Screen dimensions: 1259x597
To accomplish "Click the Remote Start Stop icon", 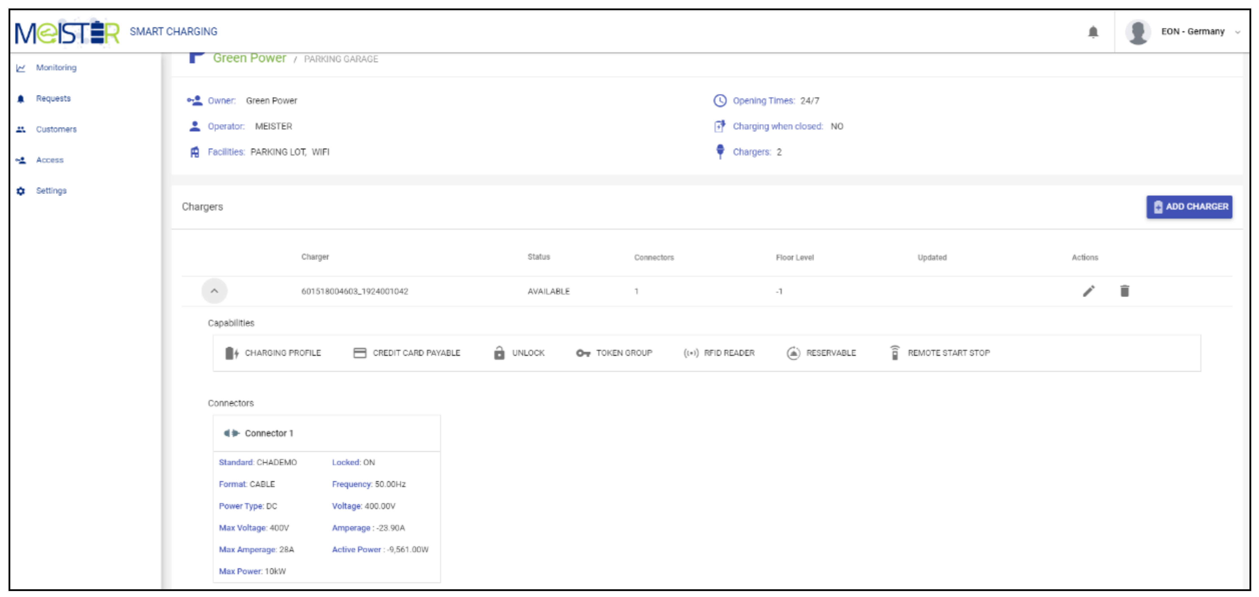I will [894, 353].
